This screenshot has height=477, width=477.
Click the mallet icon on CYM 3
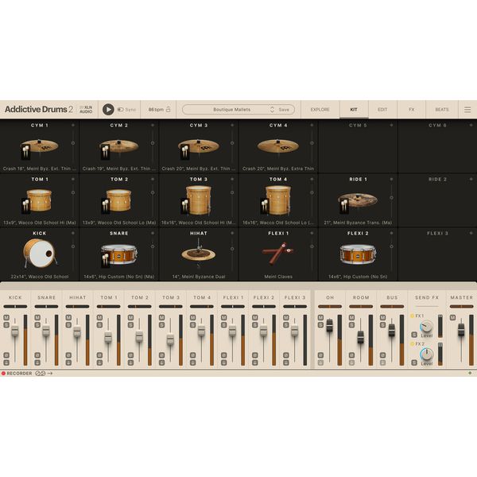click(185, 152)
